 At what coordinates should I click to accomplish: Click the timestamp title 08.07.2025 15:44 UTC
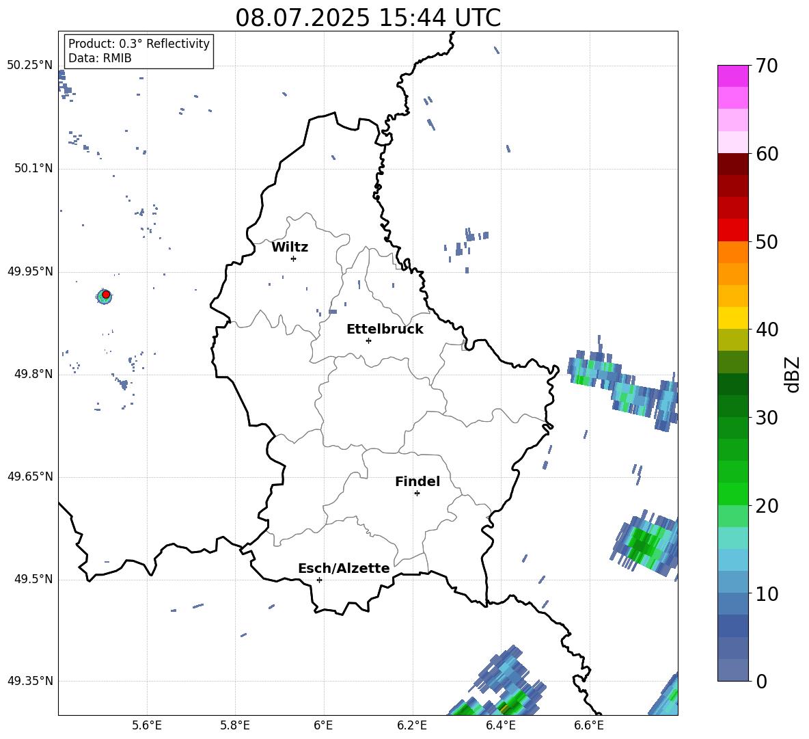click(x=368, y=18)
